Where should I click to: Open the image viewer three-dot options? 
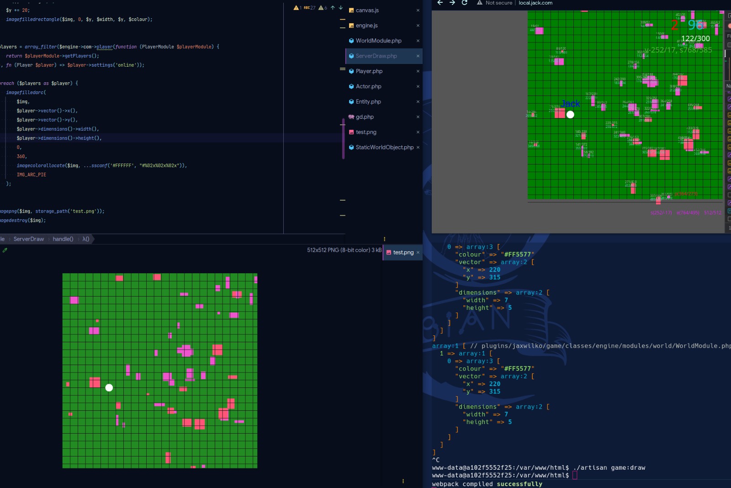tap(403, 481)
